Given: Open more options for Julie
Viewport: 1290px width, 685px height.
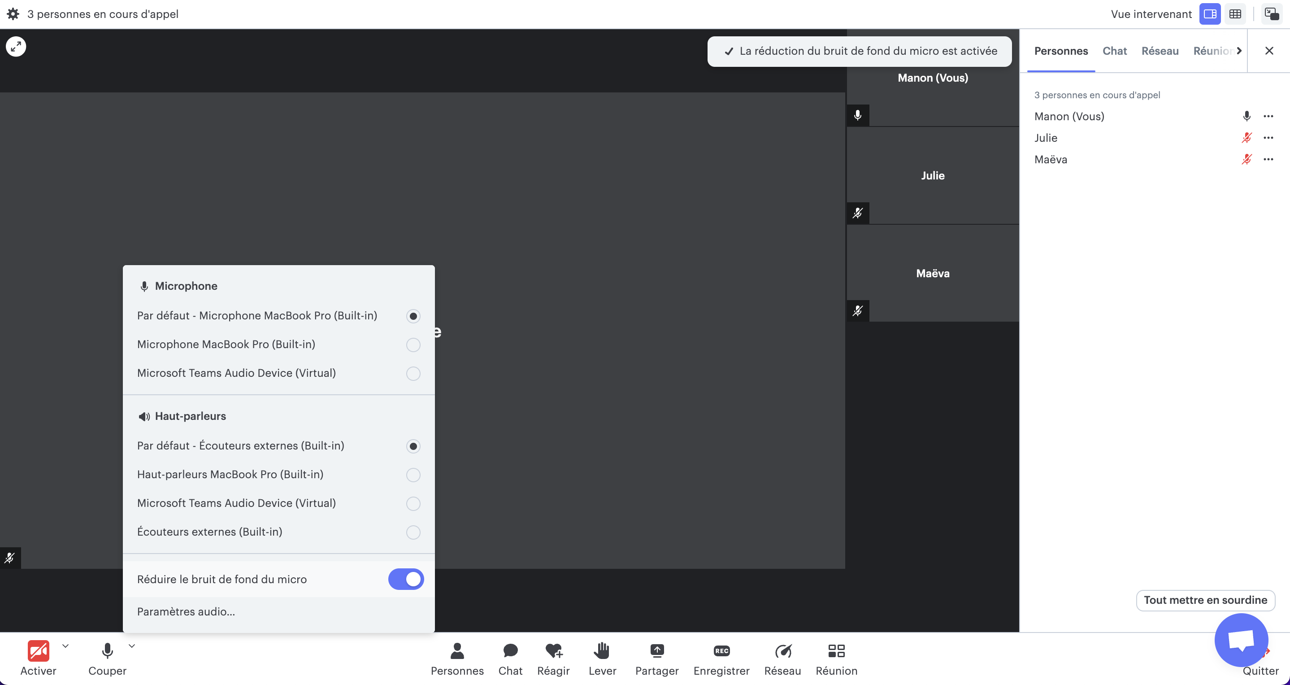Looking at the screenshot, I should tap(1268, 138).
